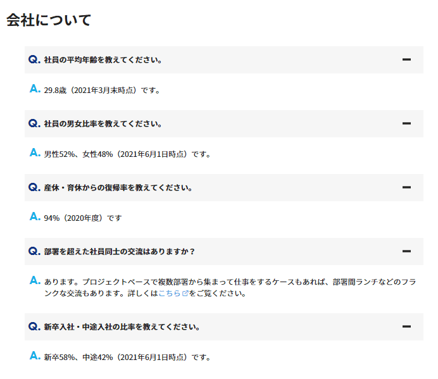Viewport: 438px width, 379px height.
Task: Click the Q icon for 新卒入社・中途入社 question
Action: [34, 327]
